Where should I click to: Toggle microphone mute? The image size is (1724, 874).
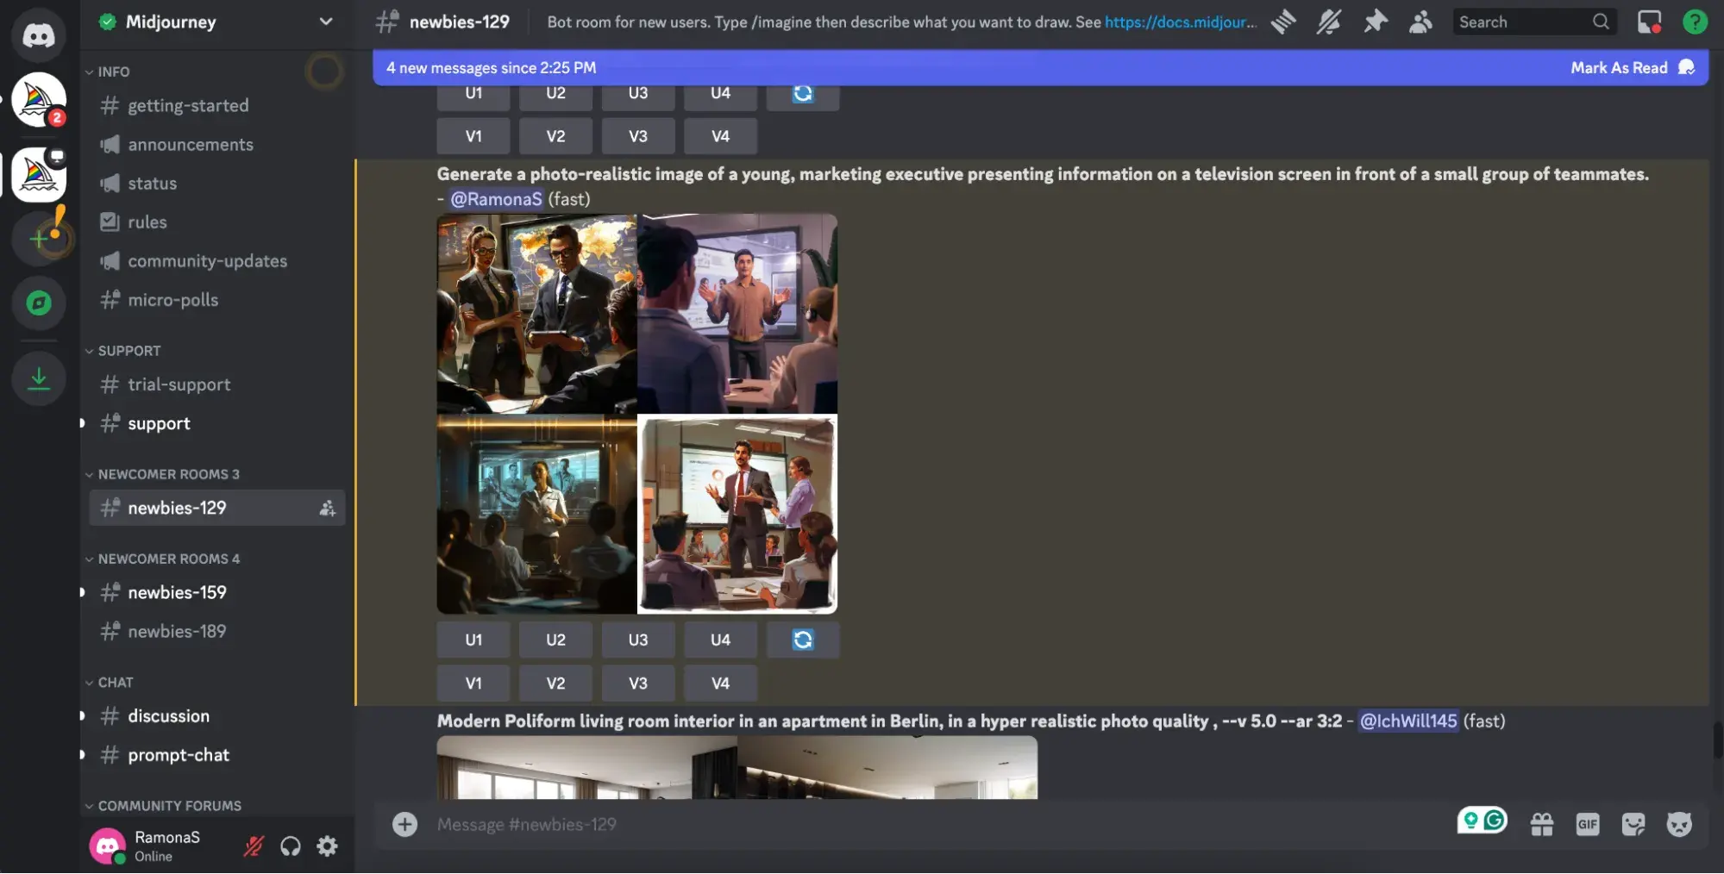254,846
